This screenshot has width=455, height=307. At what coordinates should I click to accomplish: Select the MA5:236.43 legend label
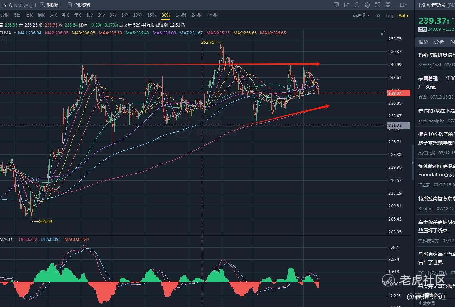(137, 33)
